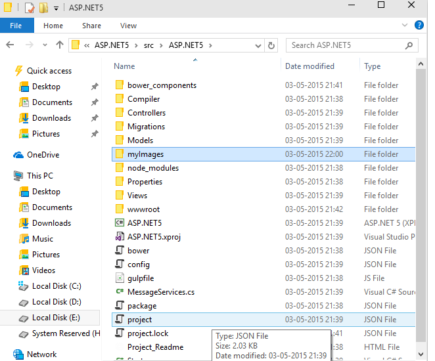This screenshot has height=361, width=435.
Task: Select This PC in the navigation pane
Action: pos(40,176)
